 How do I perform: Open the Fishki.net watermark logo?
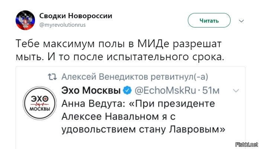click(x=247, y=145)
